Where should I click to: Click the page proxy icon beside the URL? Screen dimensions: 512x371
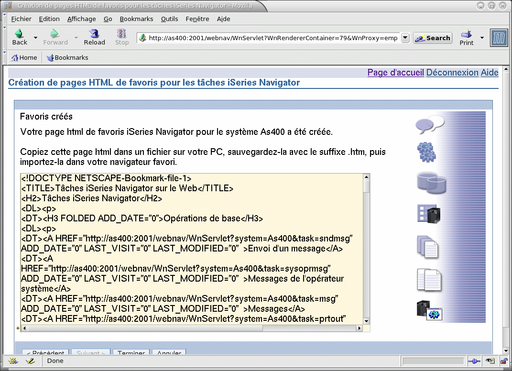[x=142, y=38]
